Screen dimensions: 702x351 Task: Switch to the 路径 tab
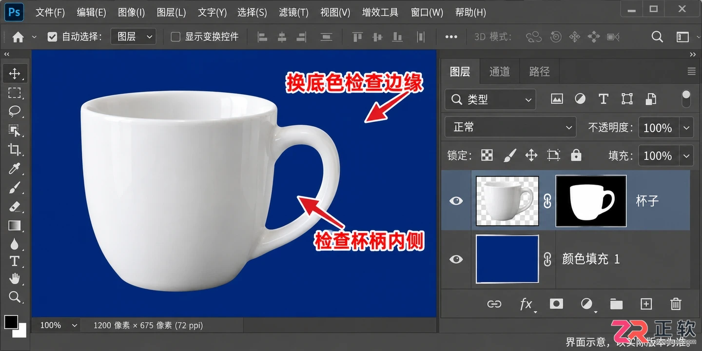click(x=539, y=72)
